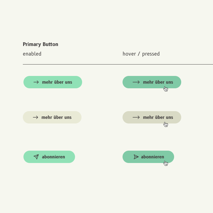Click the paper plane icon in the hover "abonnieren" button
The width and height of the screenshot is (213, 213).
[136, 157]
